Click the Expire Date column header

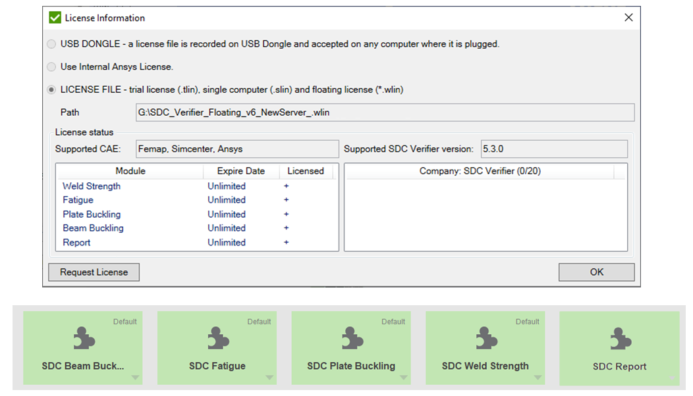[x=241, y=171]
